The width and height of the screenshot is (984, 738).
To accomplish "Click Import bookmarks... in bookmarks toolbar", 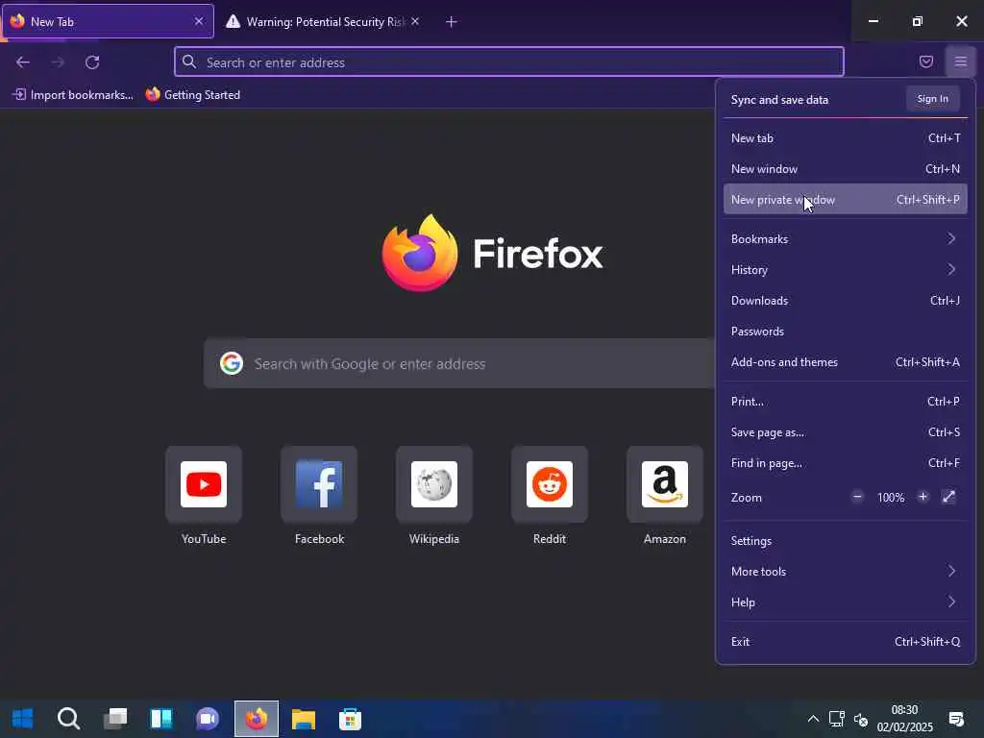I will [73, 95].
